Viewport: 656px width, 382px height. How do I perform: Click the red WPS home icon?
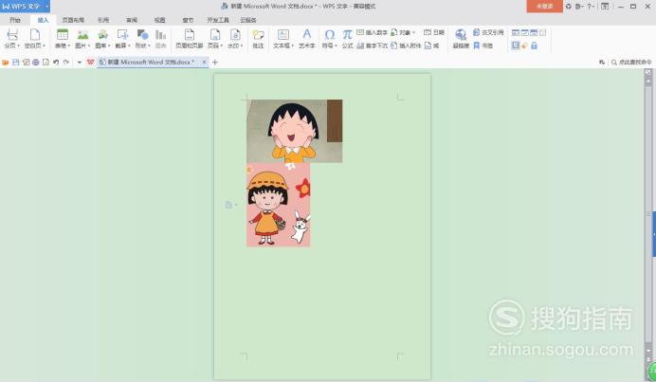point(90,63)
